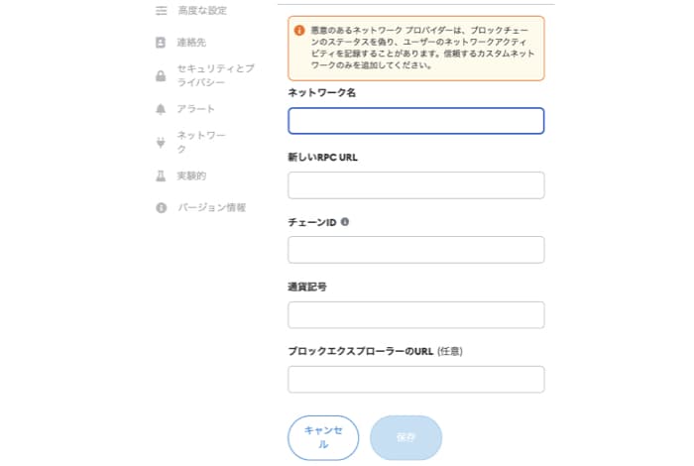This screenshot has height=466, width=694.
Task: Click the 新しいRPC URL text field
Action: click(x=415, y=185)
